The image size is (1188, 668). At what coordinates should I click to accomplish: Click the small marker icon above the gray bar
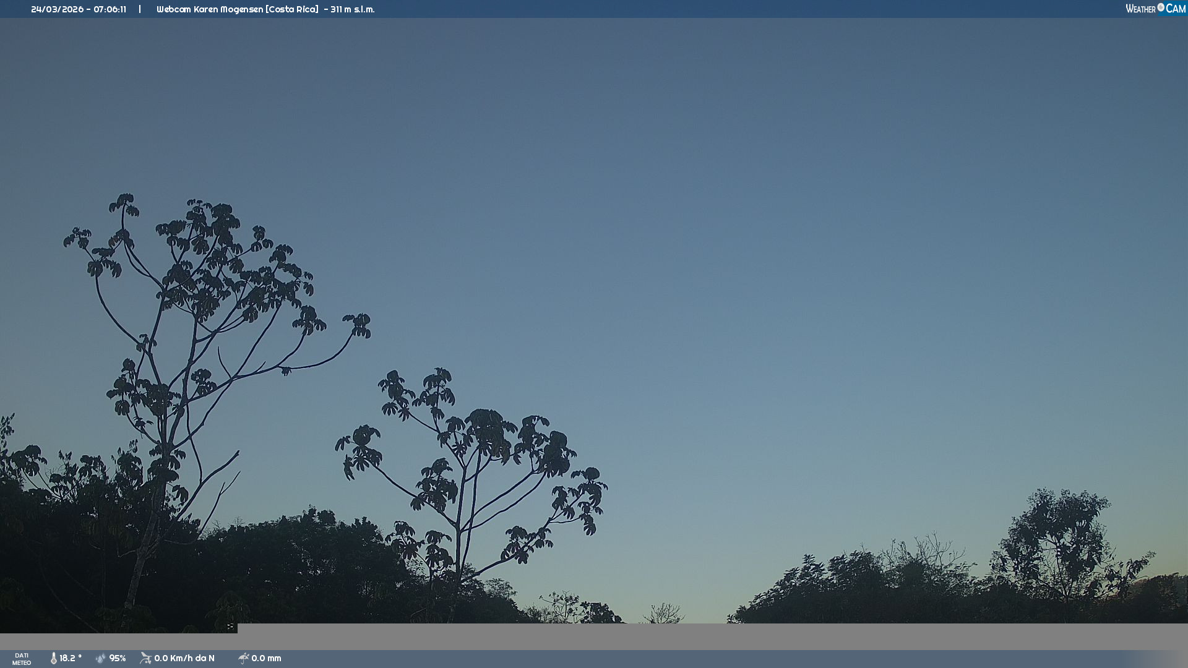coord(230,627)
